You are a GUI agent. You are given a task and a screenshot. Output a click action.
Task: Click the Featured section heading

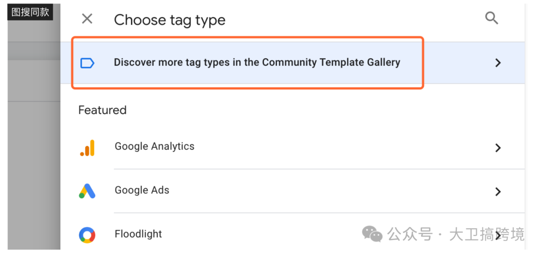tap(102, 110)
